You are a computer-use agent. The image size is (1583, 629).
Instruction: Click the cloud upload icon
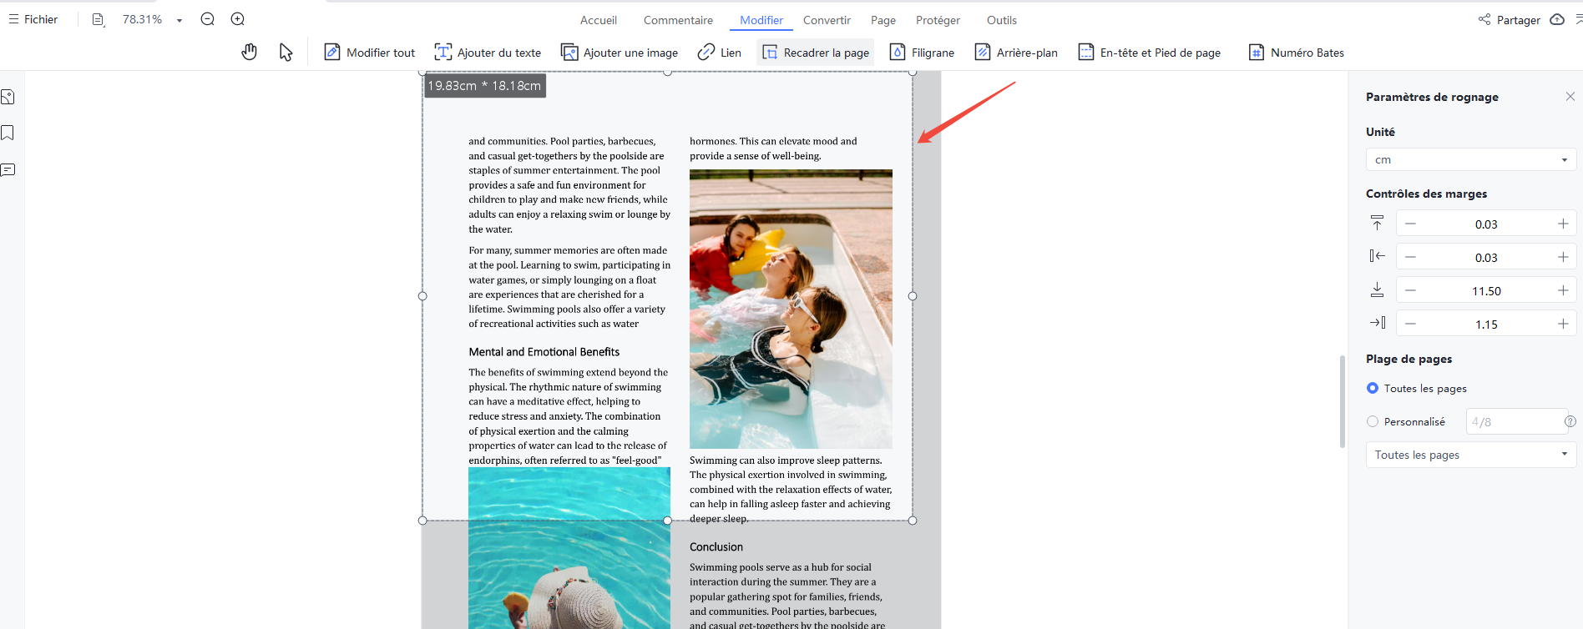1557,19
